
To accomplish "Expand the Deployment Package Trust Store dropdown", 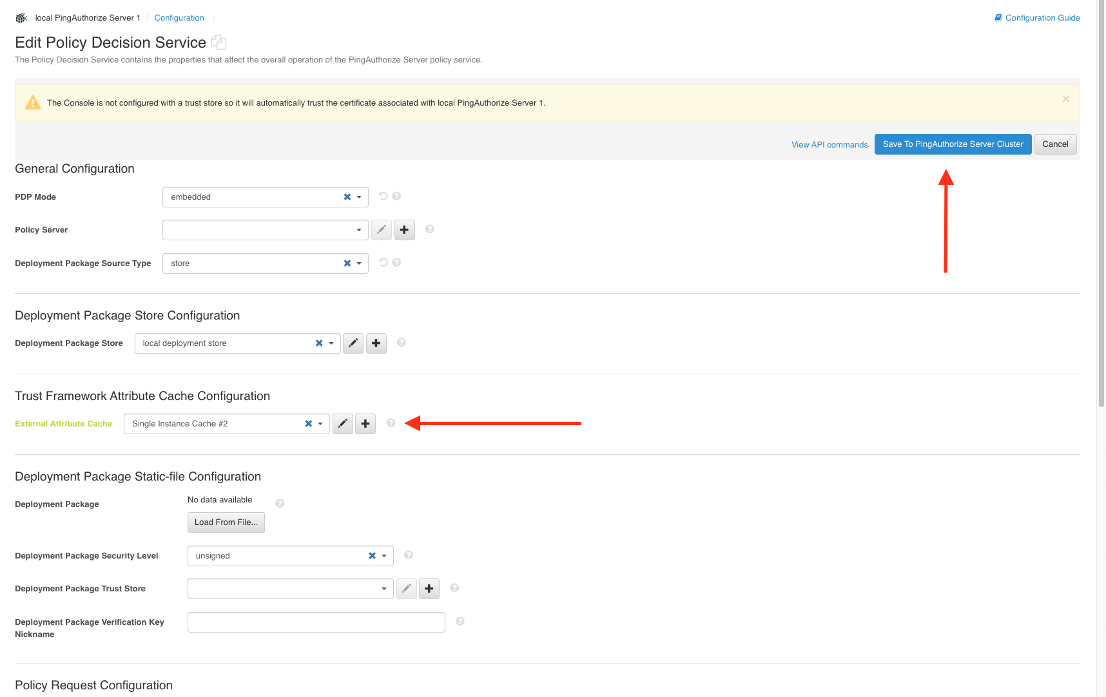I will (384, 589).
